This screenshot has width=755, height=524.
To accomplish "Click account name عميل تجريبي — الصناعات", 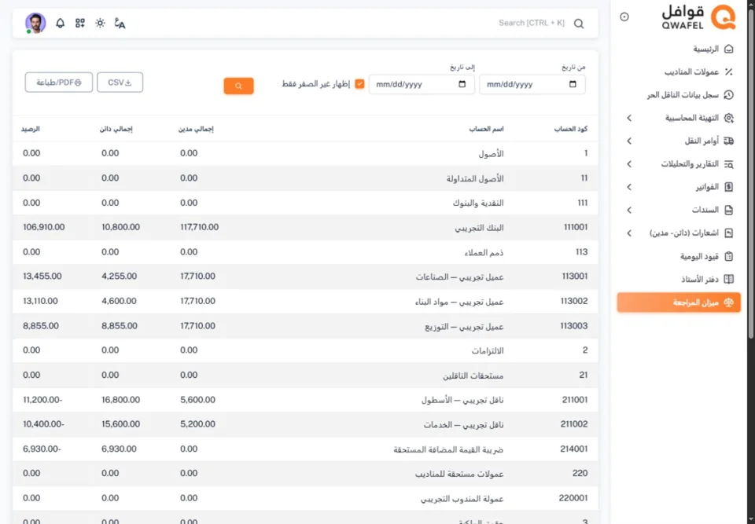I will coord(460,277).
